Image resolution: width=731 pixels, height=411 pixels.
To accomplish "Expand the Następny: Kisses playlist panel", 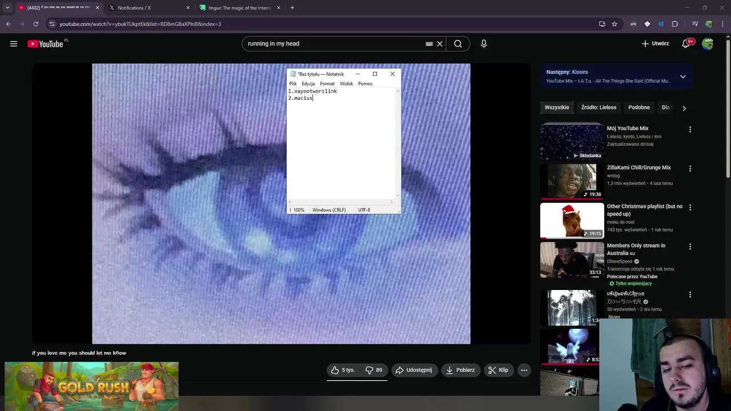I will click(682, 76).
